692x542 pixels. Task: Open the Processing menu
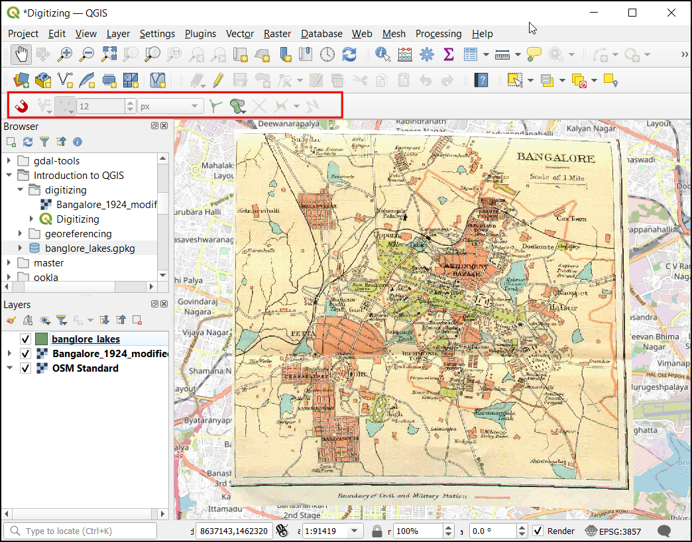pos(438,34)
